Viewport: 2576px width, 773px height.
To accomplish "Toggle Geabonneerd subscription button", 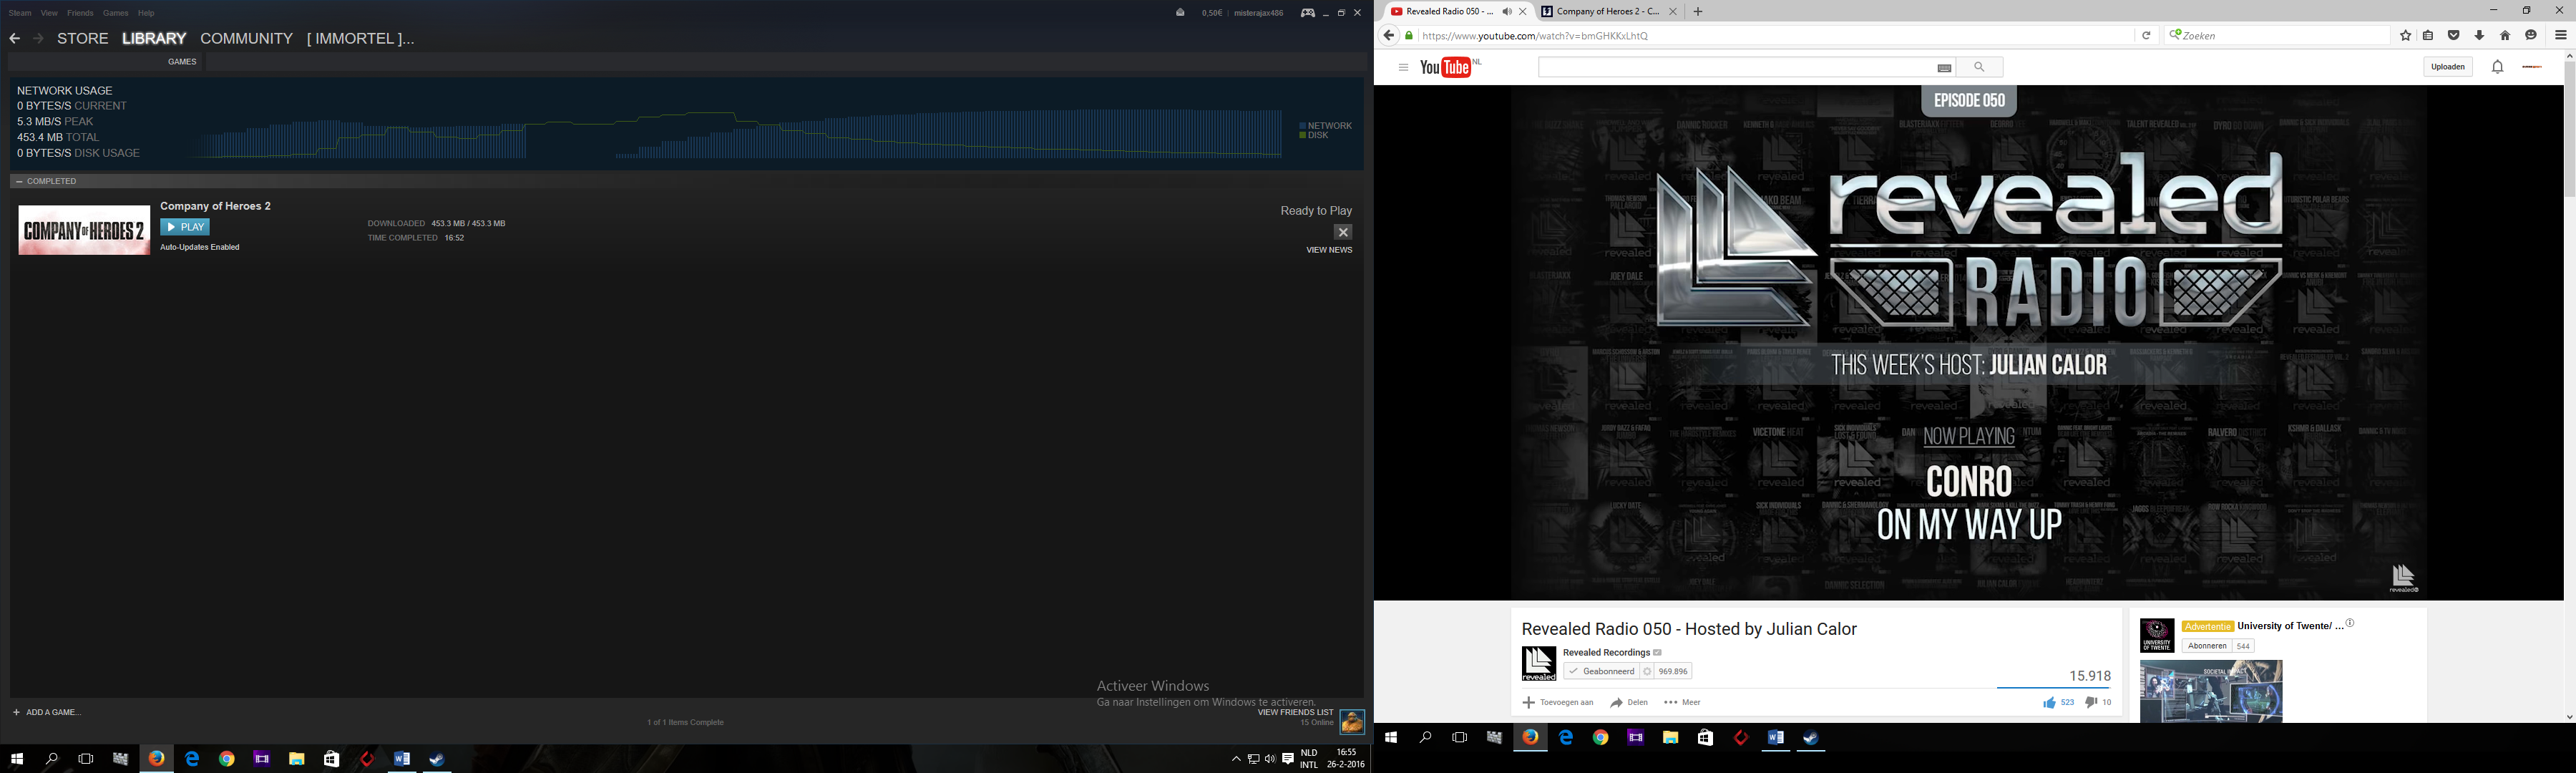I will [1602, 672].
